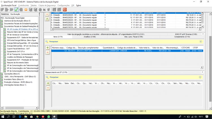Image resolution: width=212 pixels, height=119 pixels.
Task: Open the Tabelas menu
Action: (34, 5)
